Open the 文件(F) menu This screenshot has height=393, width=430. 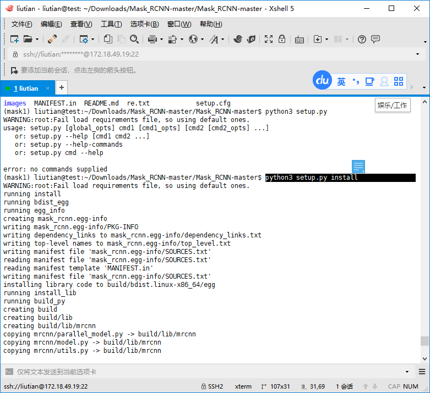coord(21,24)
